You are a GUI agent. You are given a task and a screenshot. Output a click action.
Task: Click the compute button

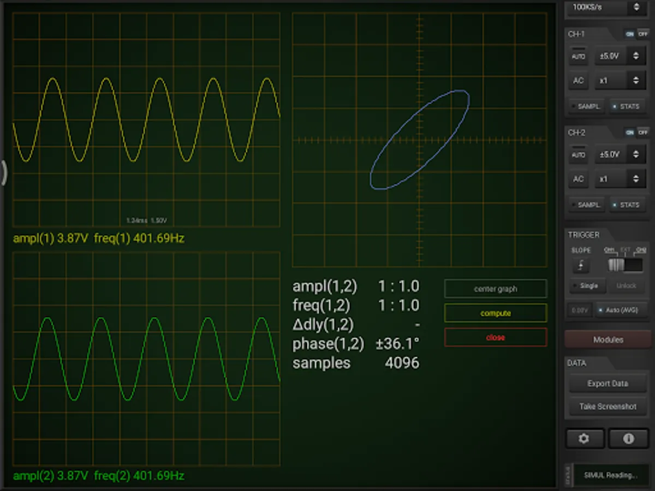click(x=496, y=313)
